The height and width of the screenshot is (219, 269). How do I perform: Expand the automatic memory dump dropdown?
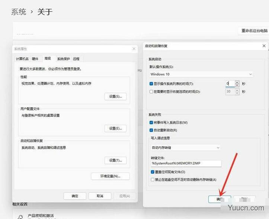[186, 147]
